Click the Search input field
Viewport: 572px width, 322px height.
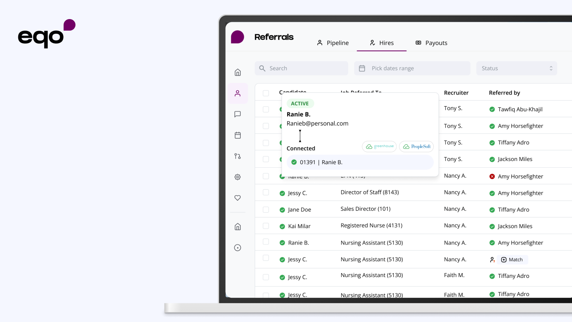point(301,68)
